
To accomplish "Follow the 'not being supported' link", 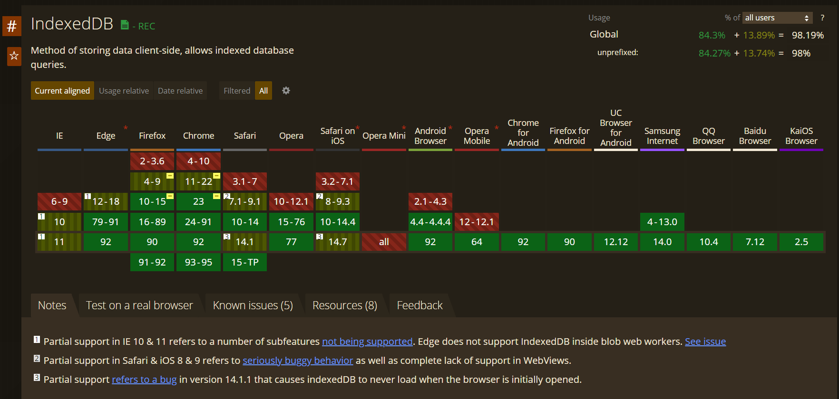I will tap(367, 342).
